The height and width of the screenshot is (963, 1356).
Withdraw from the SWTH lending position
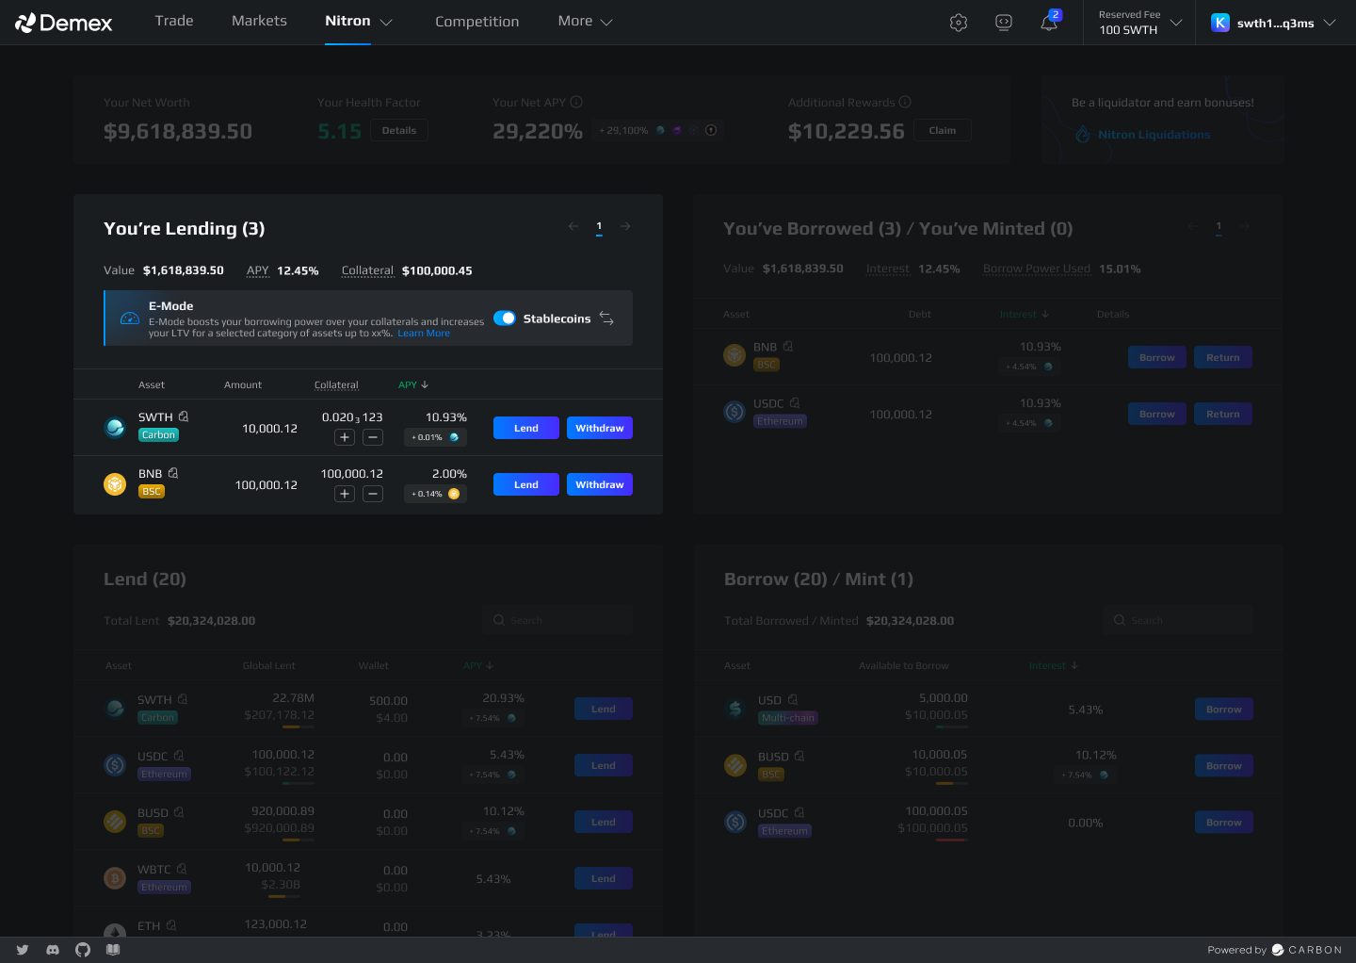(x=599, y=428)
